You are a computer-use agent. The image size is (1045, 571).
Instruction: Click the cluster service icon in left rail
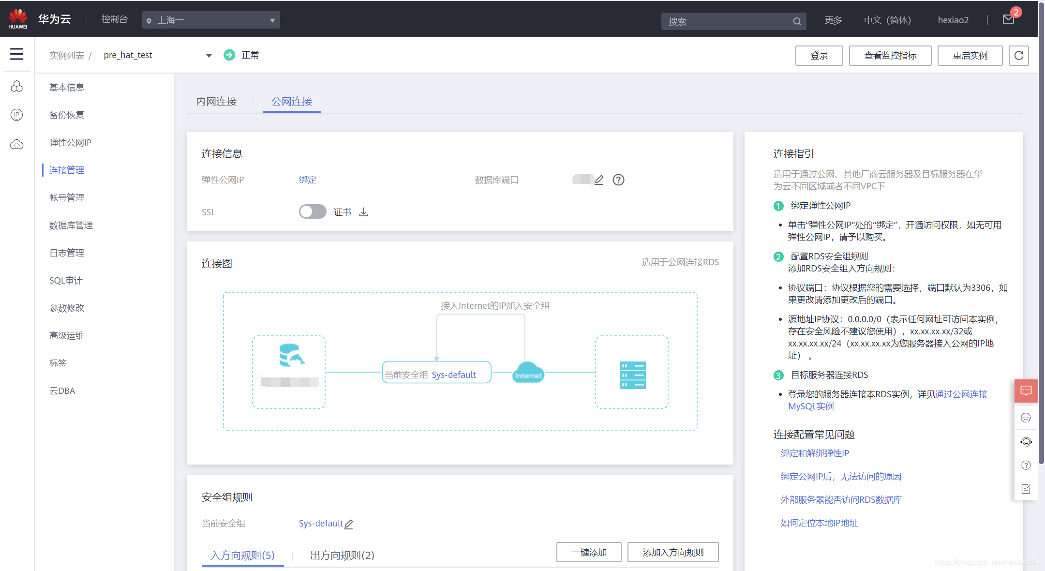coord(17,86)
